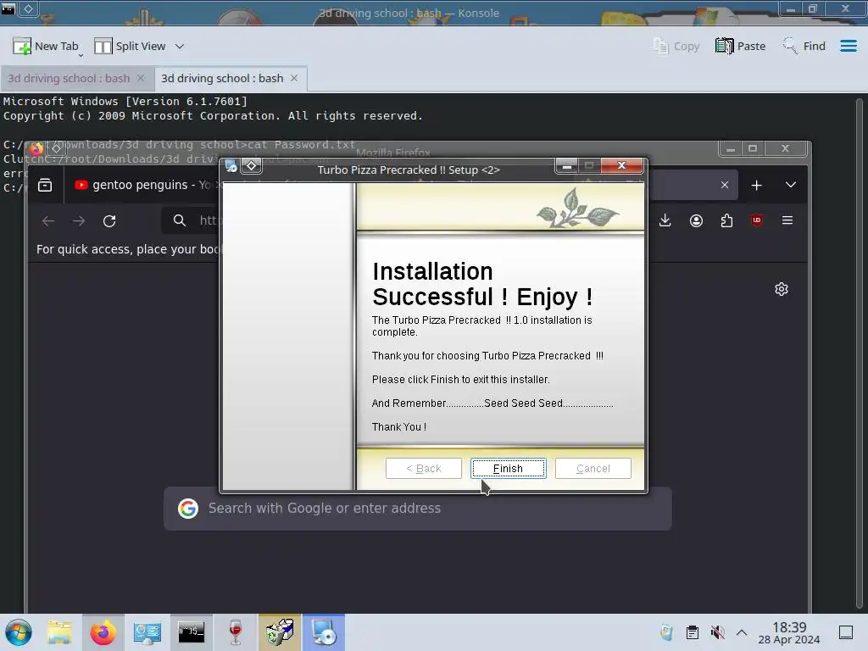Image resolution: width=868 pixels, height=651 pixels.
Task: Open the Windows Start orb
Action: click(x=19, y=632)
